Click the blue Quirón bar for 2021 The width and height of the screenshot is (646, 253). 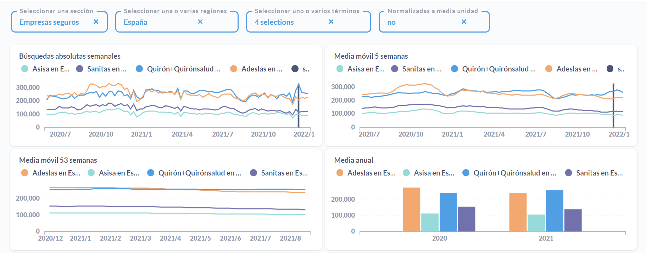(x=555, y=211)
